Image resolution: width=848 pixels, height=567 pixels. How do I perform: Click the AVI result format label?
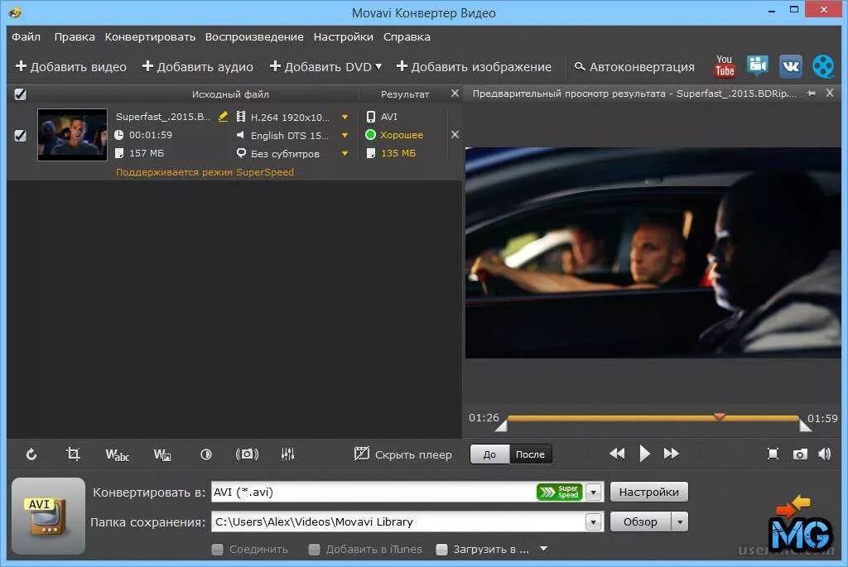(x=389, y=116)
